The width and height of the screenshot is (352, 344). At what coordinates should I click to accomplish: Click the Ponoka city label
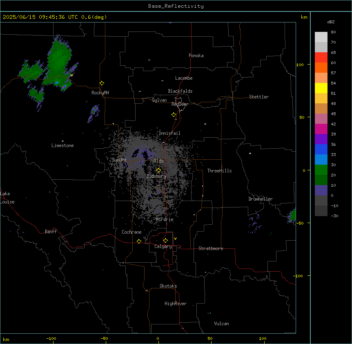tap(196, 56)
